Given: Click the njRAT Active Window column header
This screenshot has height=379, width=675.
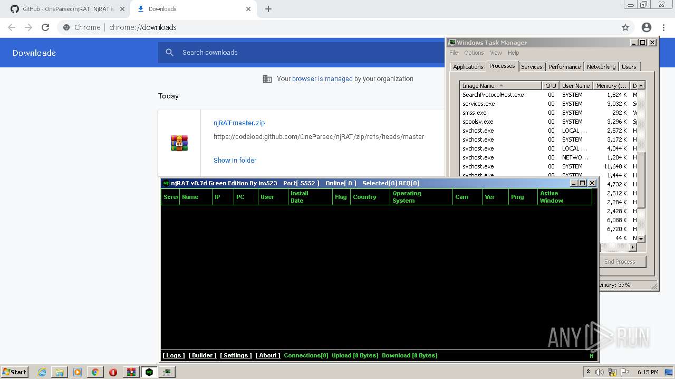Looking at the screenshot, I should click(x=564, y=197).
